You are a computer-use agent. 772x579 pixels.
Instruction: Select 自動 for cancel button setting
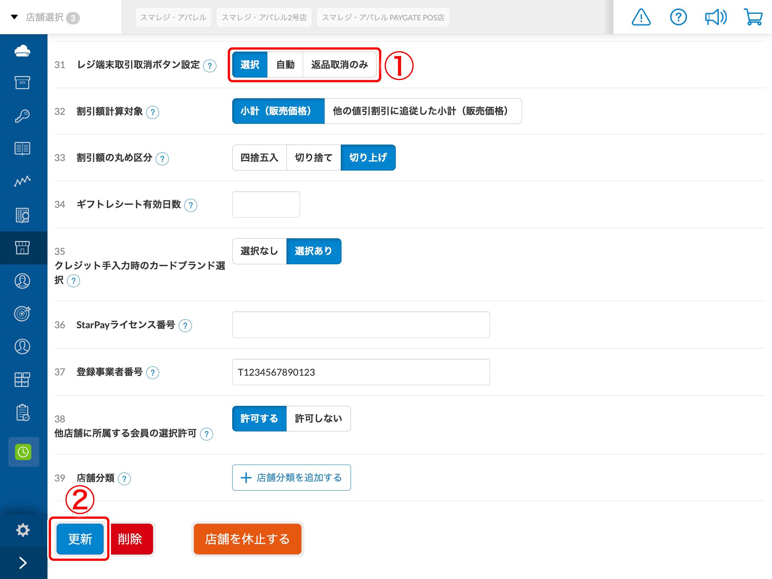tap(285, 65)
